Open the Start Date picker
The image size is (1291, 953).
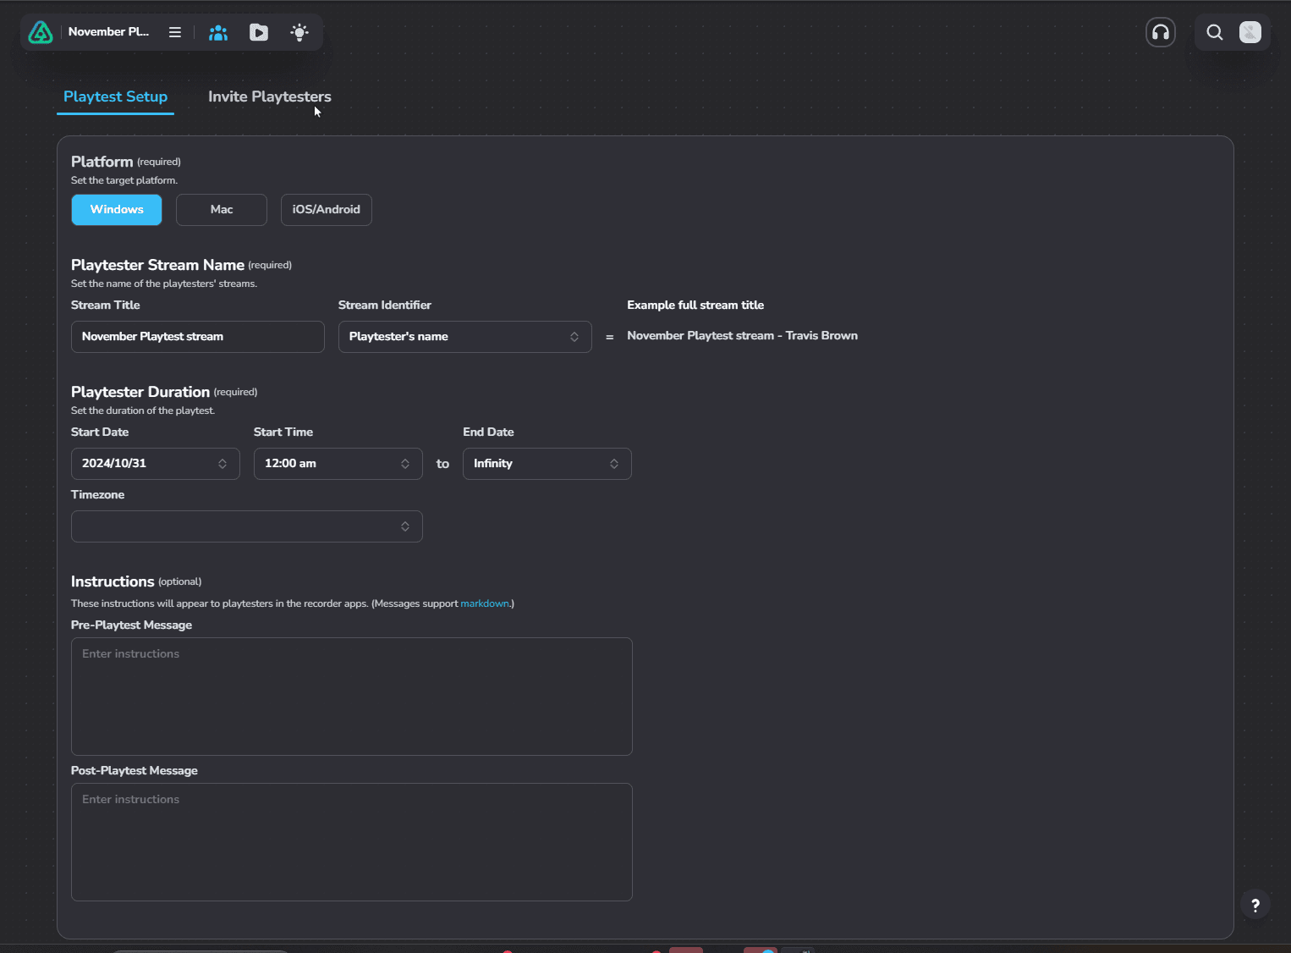pos(156,464)
